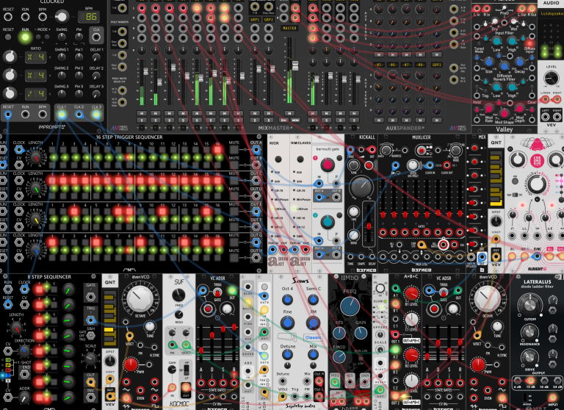The height and width of the screenshot is (410, 564).
Task: Click the Classic button on Saws module
Action: [313, 338]
